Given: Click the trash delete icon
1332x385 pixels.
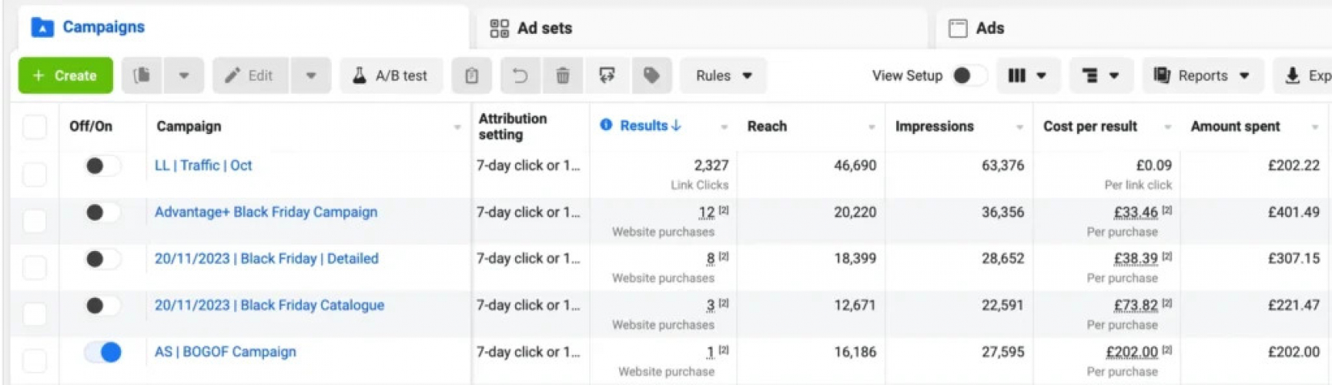Looking at the screenshot, I should coord(563,75).
